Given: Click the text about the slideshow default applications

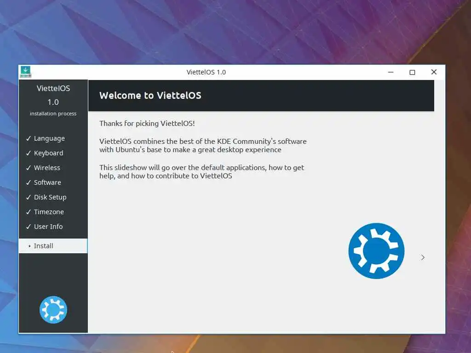Looking at the screenshot, I should [x=202, y=172].
